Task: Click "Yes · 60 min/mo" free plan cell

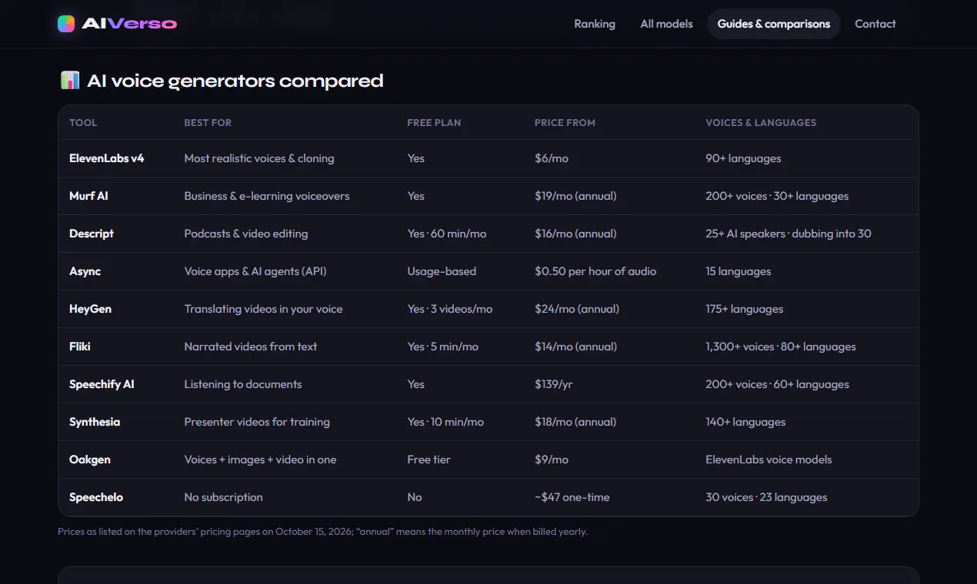Action: (447, 234)
